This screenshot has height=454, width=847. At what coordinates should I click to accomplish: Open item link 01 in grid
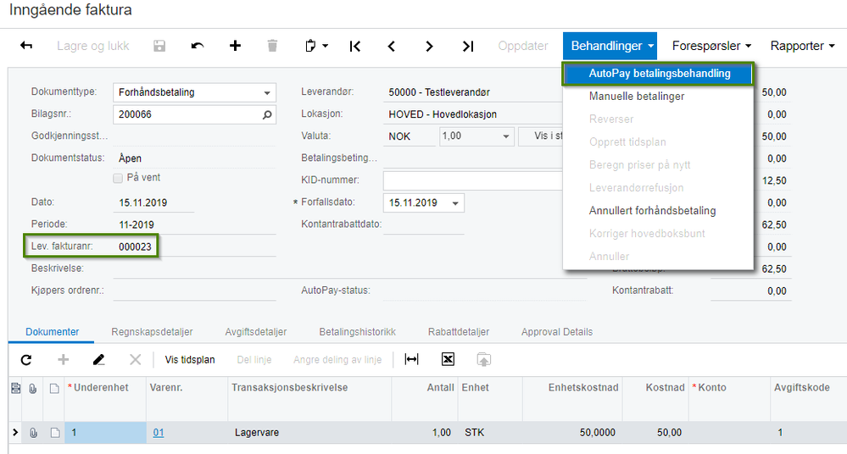159,433
